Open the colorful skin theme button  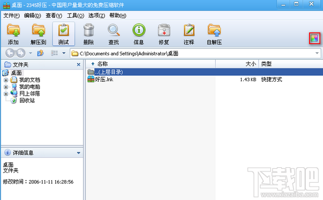314,38
